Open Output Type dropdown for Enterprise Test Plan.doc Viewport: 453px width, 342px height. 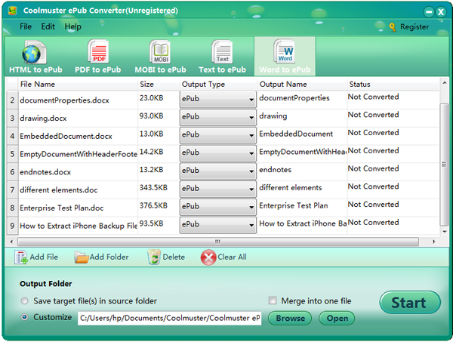(x=218, y=207)
